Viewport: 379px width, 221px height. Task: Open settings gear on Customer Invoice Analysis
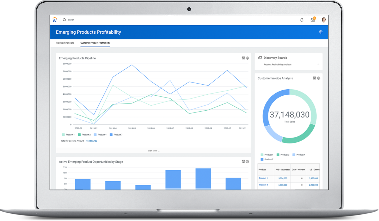(x=319, y=78)
